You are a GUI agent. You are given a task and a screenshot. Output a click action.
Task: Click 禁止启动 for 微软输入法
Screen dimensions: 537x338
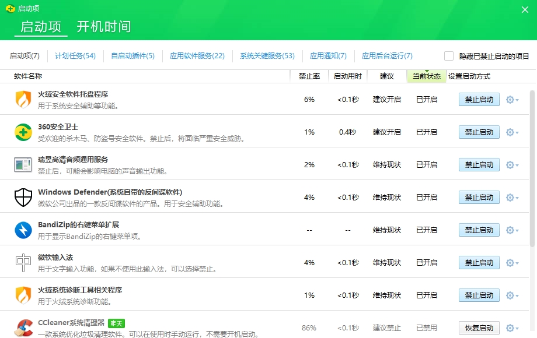coord(479,263)
